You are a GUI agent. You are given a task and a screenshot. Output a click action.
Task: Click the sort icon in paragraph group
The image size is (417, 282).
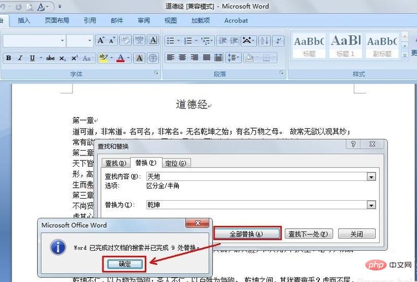click(x=264, y=41)
